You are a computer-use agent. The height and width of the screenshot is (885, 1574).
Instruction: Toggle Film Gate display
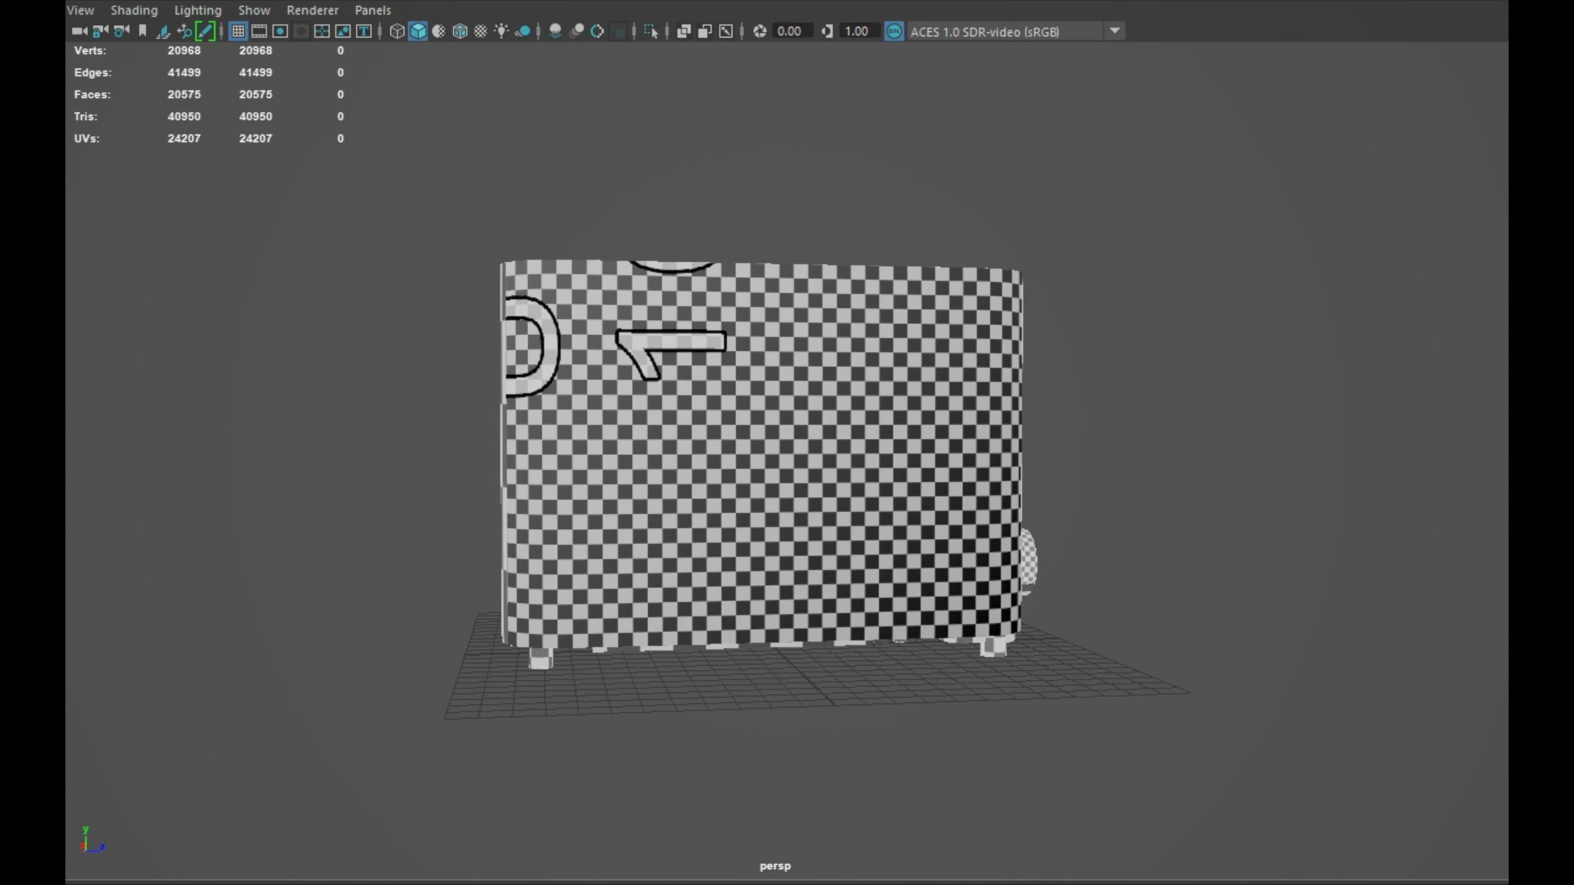[x=259, y=31]
